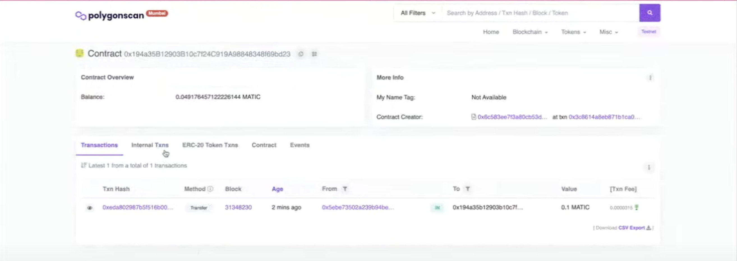Switch to the Internal Txns tab
737x261 pixels.
[150, 145]
